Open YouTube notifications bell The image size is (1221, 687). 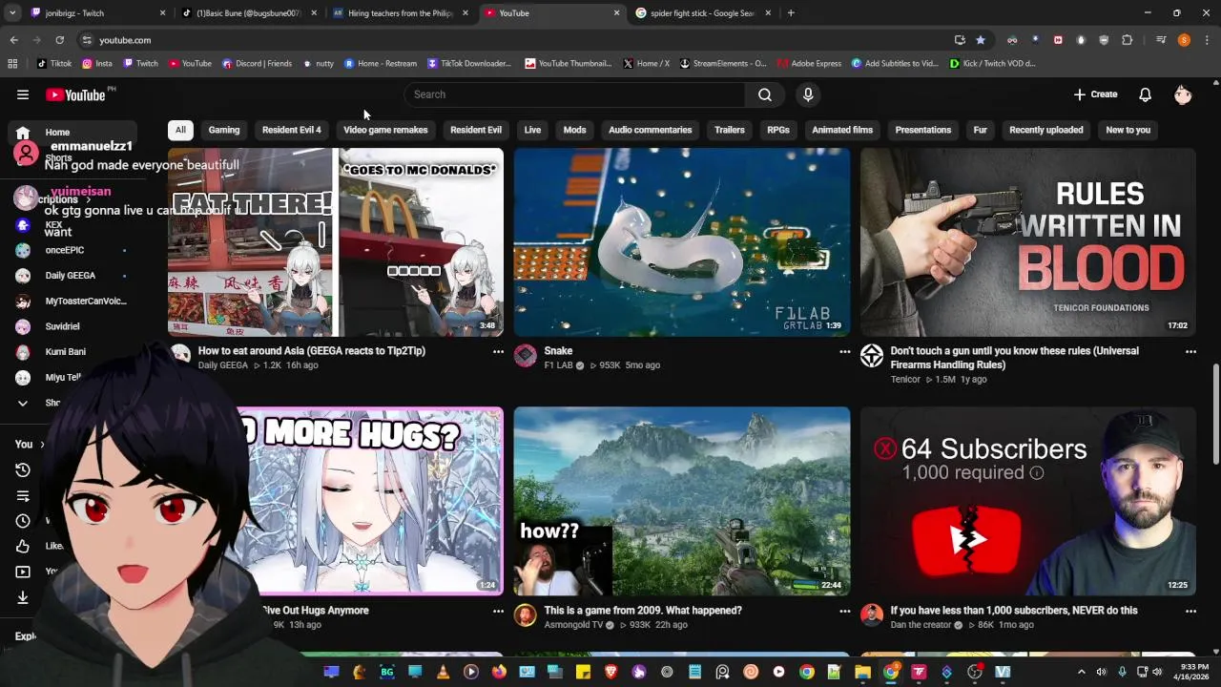click(x=1145, y=94)
